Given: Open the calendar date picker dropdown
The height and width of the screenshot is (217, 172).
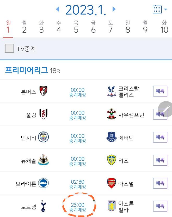Looking at the screenshot, I should coord(159,10).
